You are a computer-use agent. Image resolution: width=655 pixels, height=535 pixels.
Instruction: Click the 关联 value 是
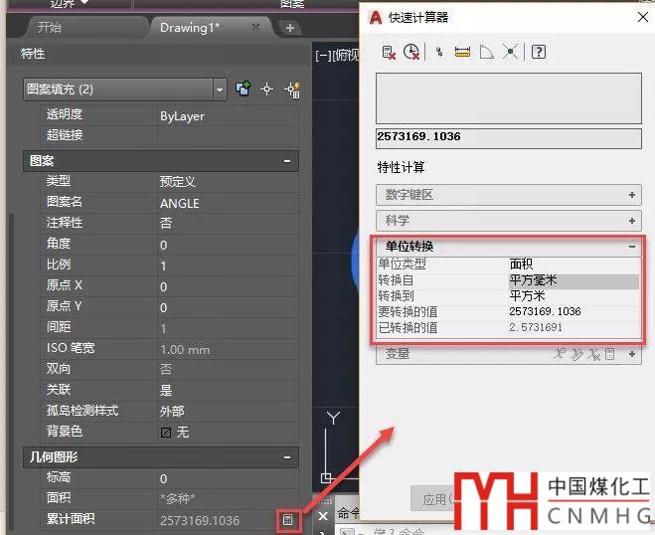(228, 391)
